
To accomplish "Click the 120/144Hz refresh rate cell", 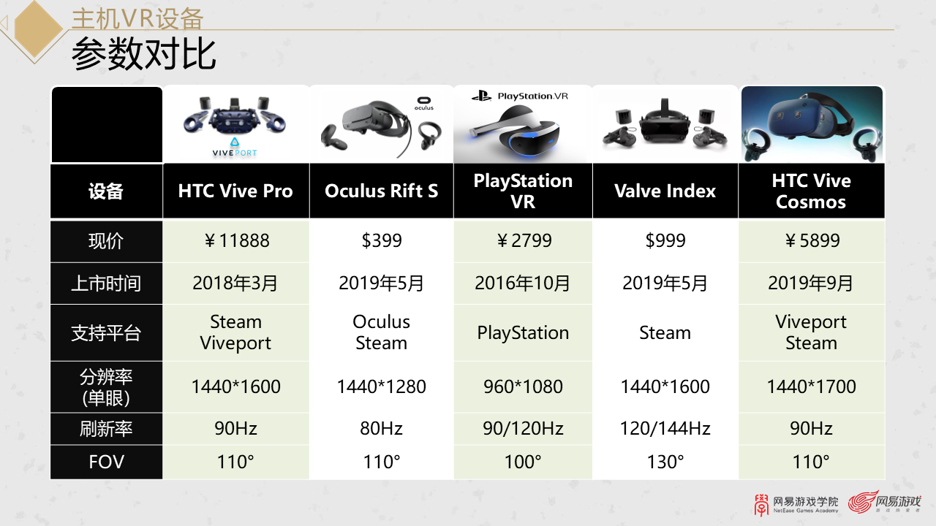I will click(665, 429).
